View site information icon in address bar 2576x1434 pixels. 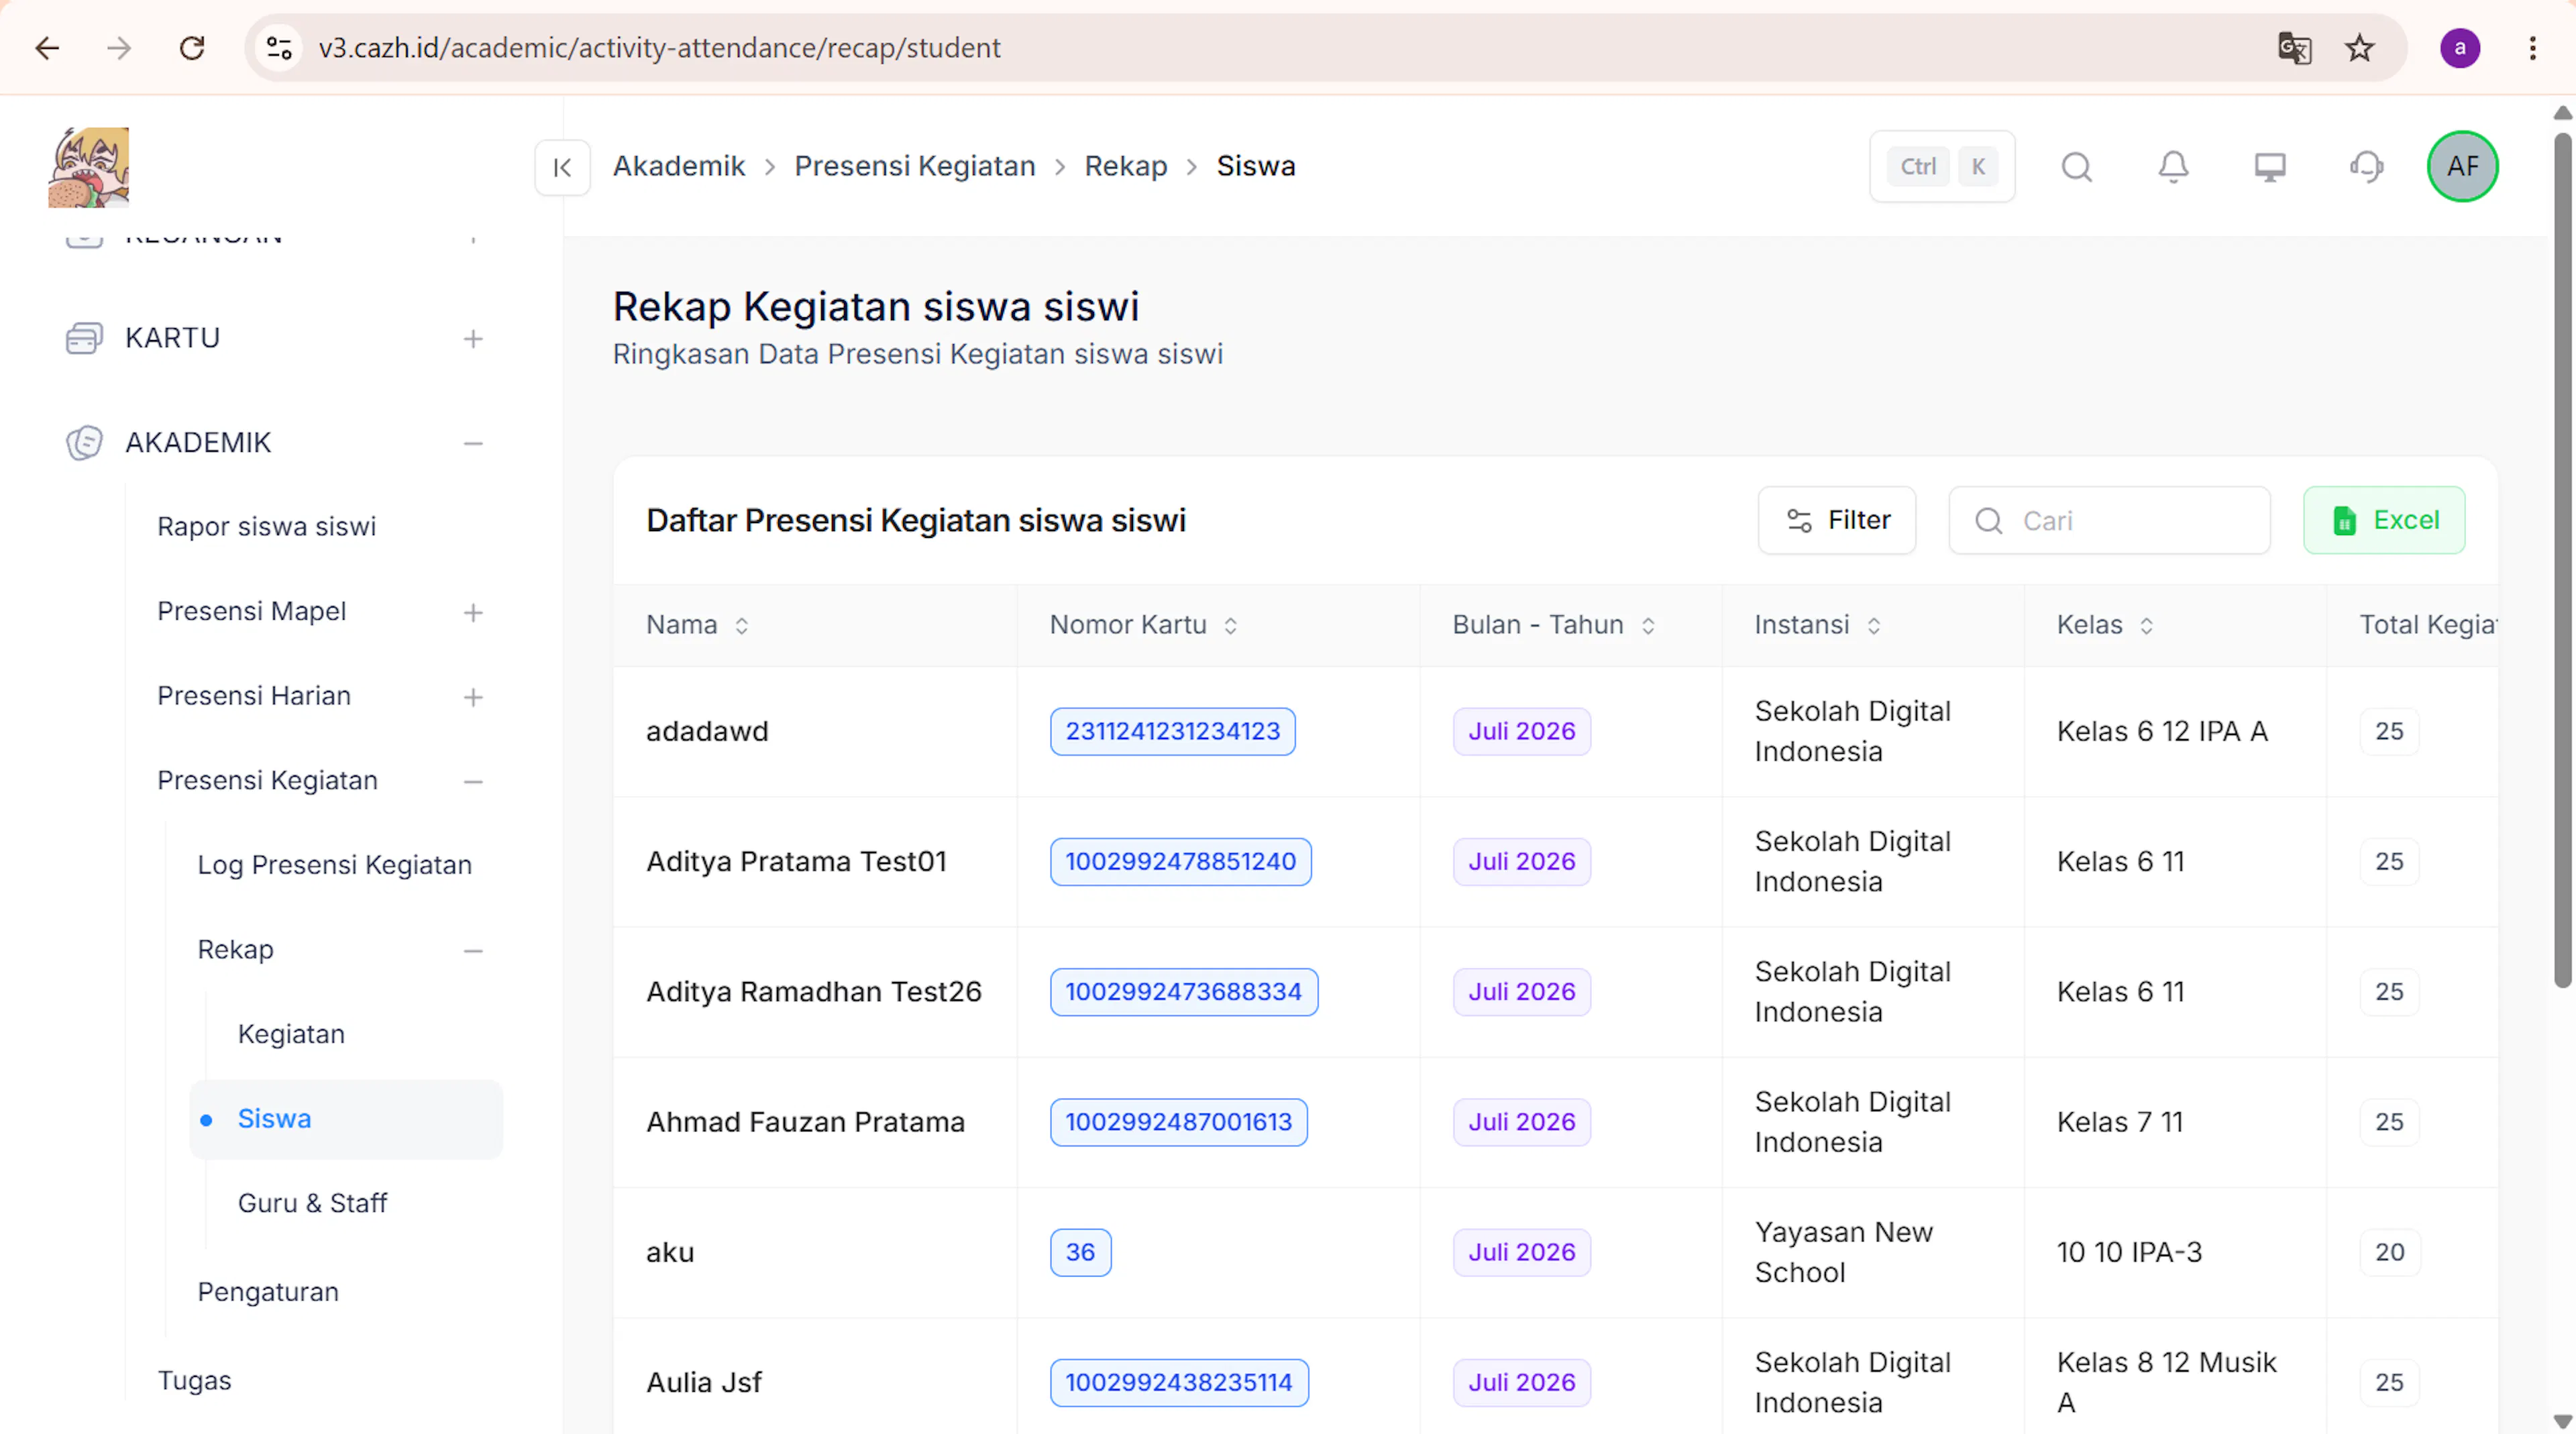[279, 47]
